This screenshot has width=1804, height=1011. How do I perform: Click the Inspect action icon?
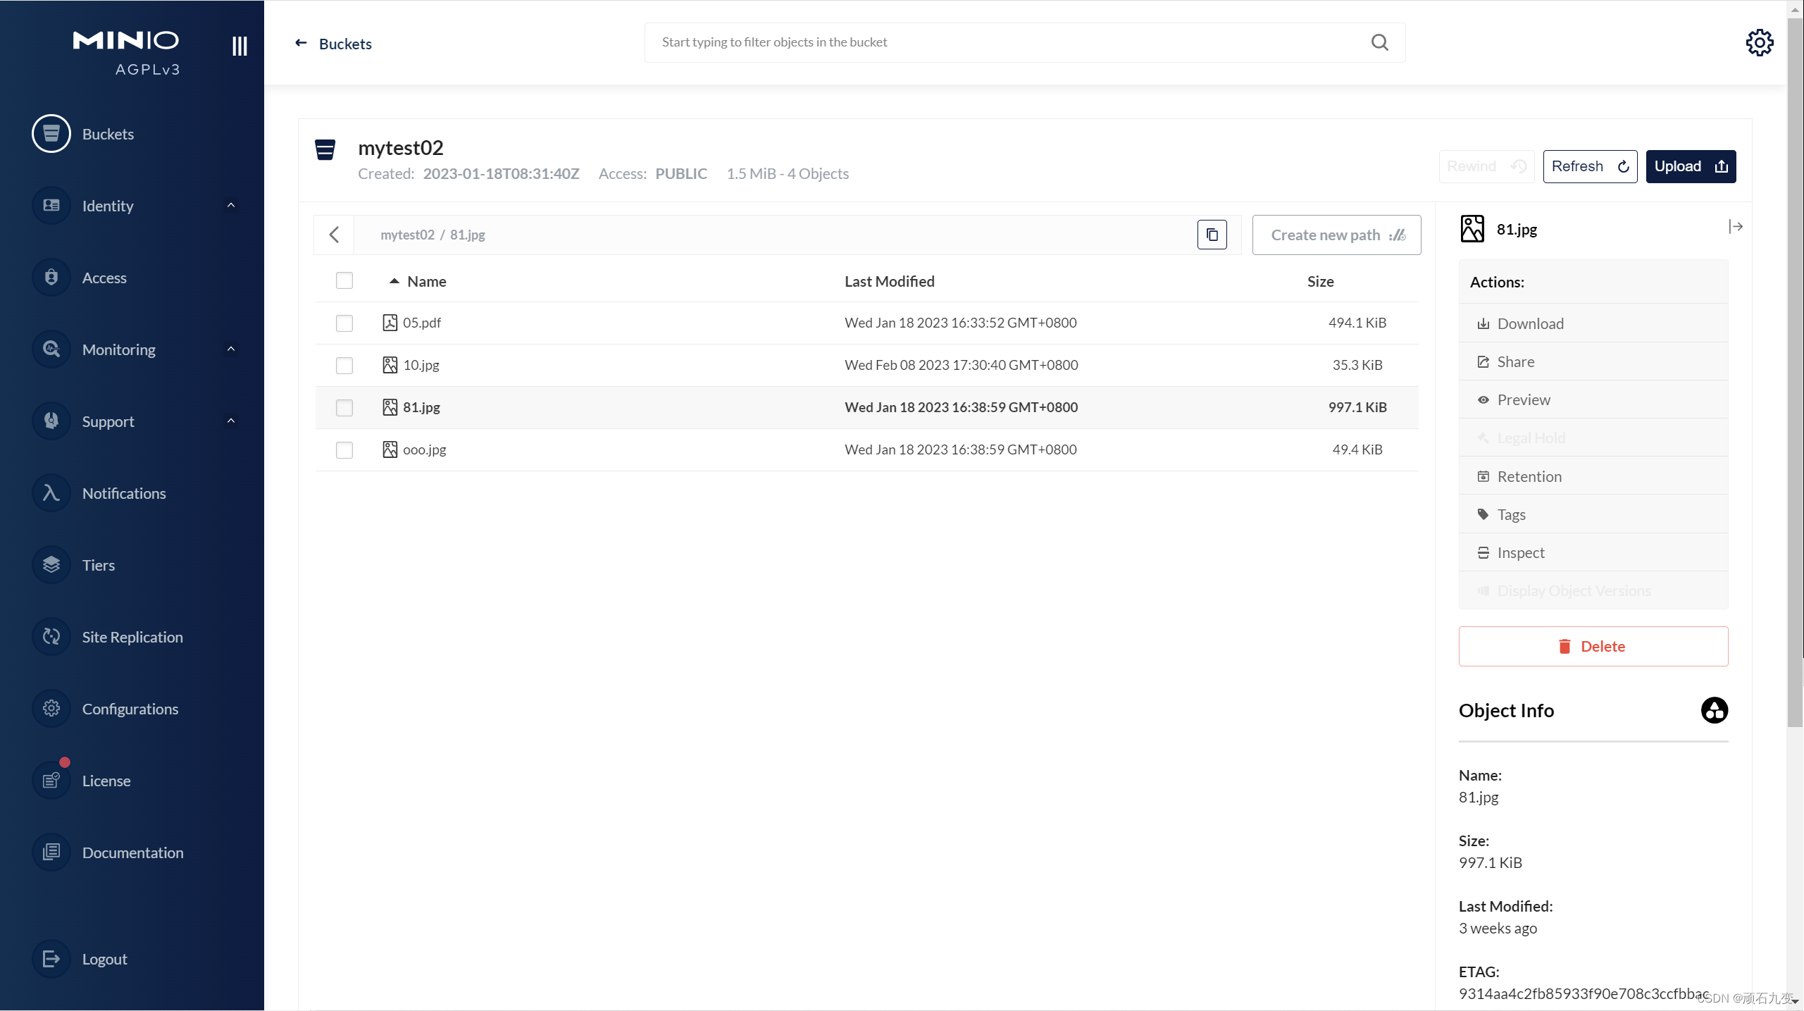tap(1483, 552)
